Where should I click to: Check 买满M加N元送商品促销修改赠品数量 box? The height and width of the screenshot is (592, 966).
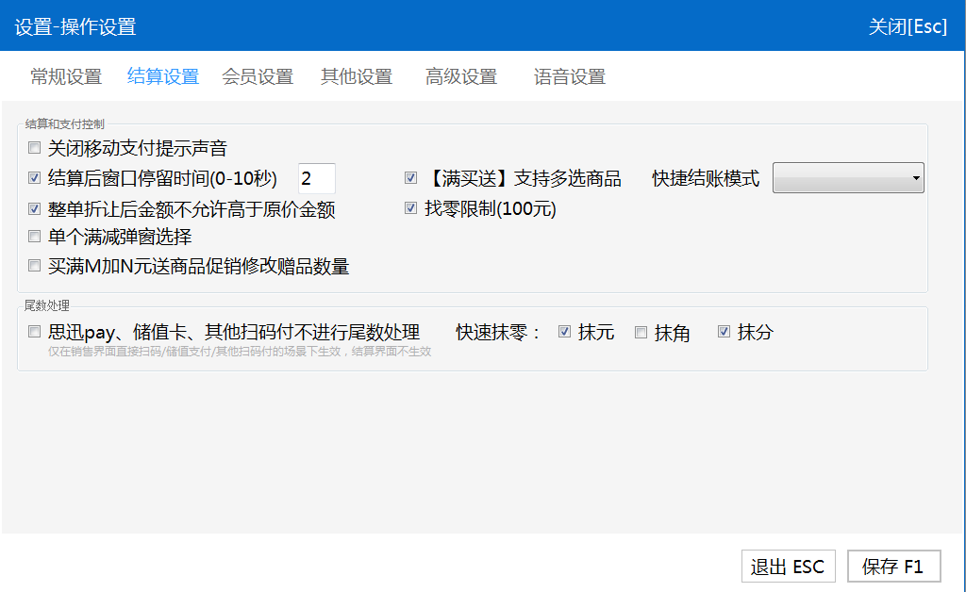35,267
